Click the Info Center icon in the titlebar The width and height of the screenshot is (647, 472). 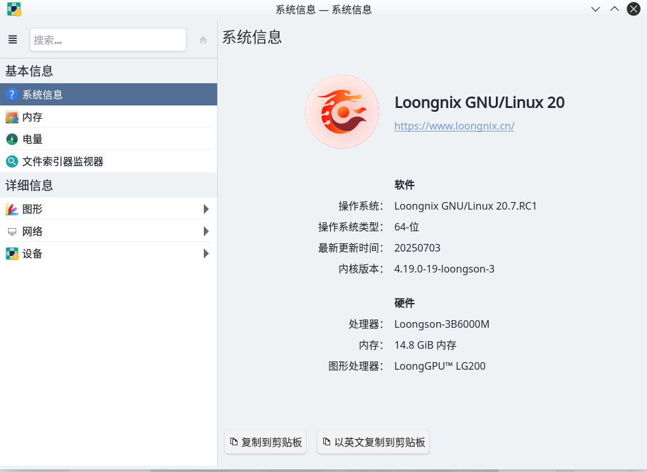click(13, 9)
